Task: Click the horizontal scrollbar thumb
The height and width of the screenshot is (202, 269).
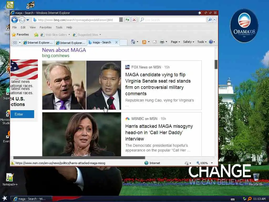Action: tap(79, 158)
